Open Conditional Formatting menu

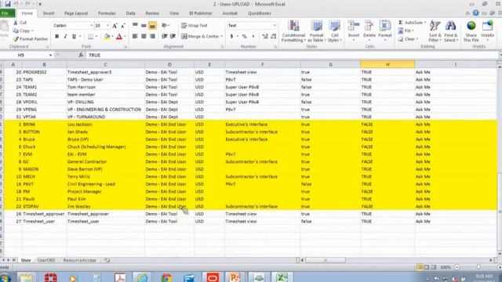click(293, 31)
